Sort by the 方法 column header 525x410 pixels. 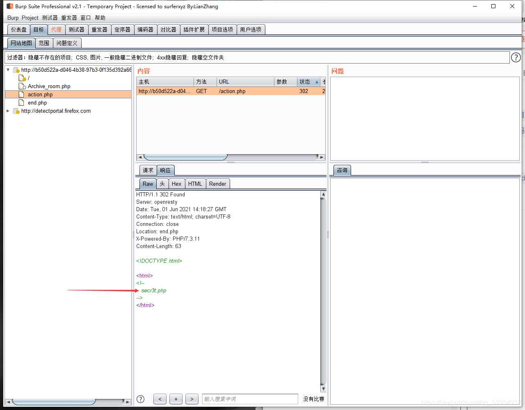pos(205,82)
